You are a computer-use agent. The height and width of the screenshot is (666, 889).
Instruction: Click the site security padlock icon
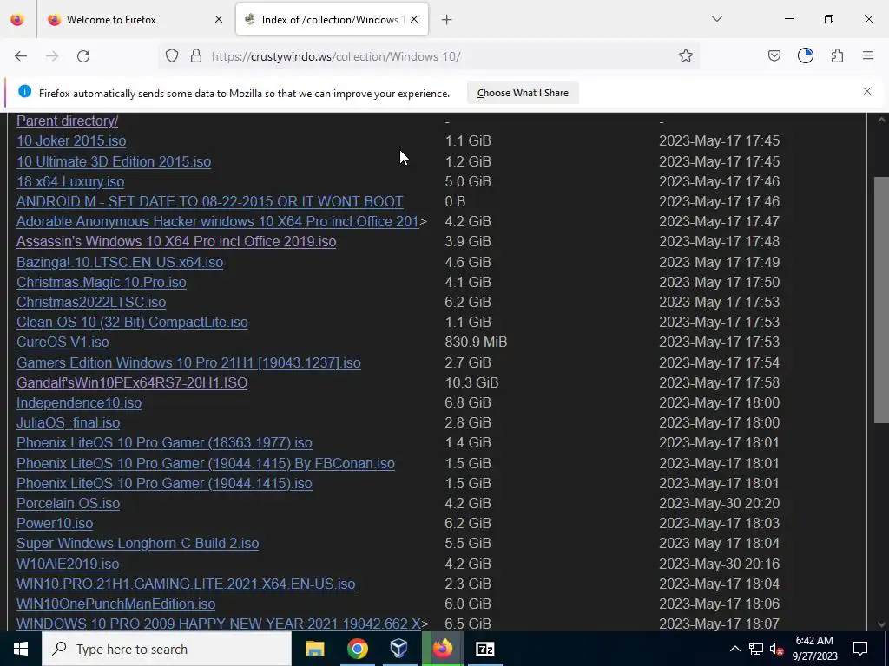(x=196, y=56)
